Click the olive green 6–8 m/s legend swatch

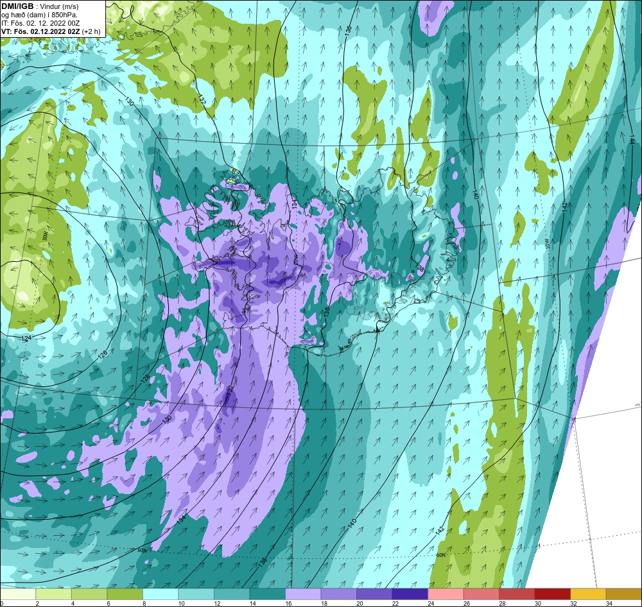[125, 594]
